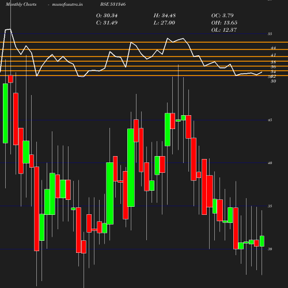Click the open value 'O: 30.34'
This screenshot has height=288, width=288.
pos(107,16)
